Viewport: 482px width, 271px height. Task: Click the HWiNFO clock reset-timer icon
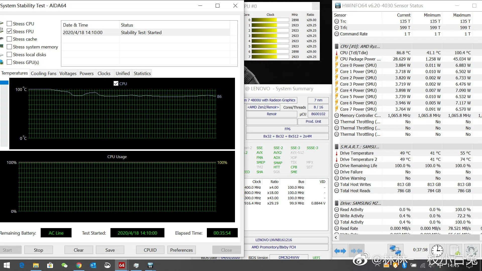pos(437,250)
